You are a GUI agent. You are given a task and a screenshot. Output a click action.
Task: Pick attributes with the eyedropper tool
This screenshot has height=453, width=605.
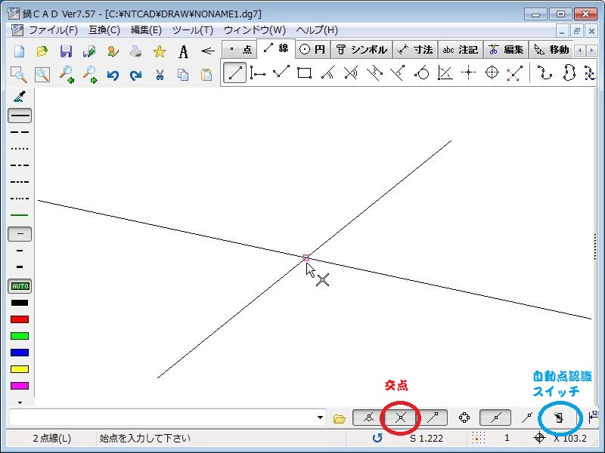(20, 97)
